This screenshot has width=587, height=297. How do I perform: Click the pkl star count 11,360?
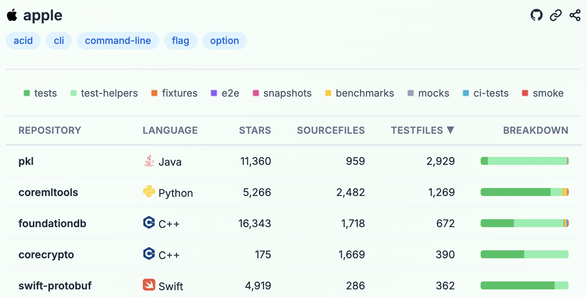[x=256, y=161]
